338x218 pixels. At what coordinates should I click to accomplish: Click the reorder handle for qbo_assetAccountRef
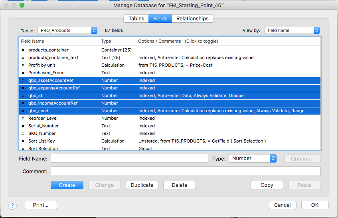point(23,80)
